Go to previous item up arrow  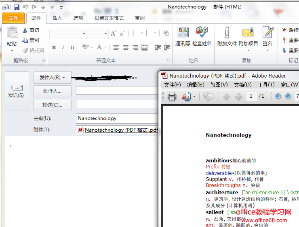coord(43,7)
